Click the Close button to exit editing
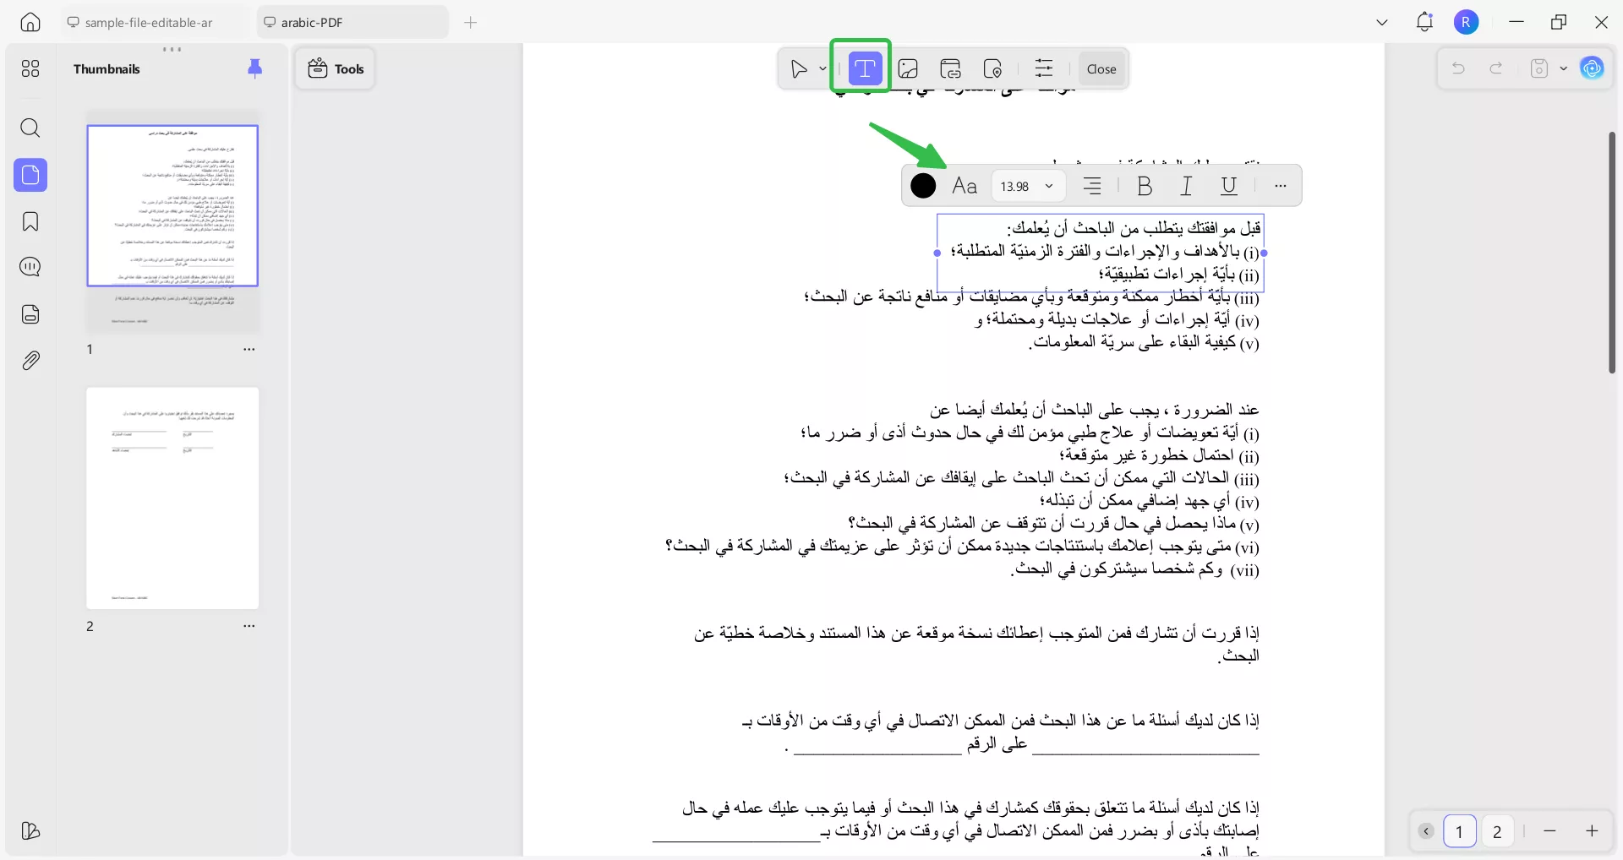 click(x=1103, y=68)
